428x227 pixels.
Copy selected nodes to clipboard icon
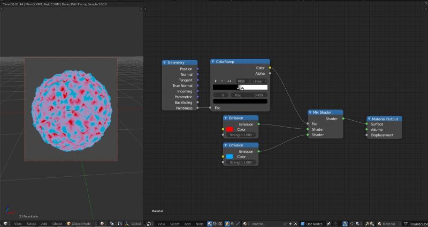coord(367,224)
